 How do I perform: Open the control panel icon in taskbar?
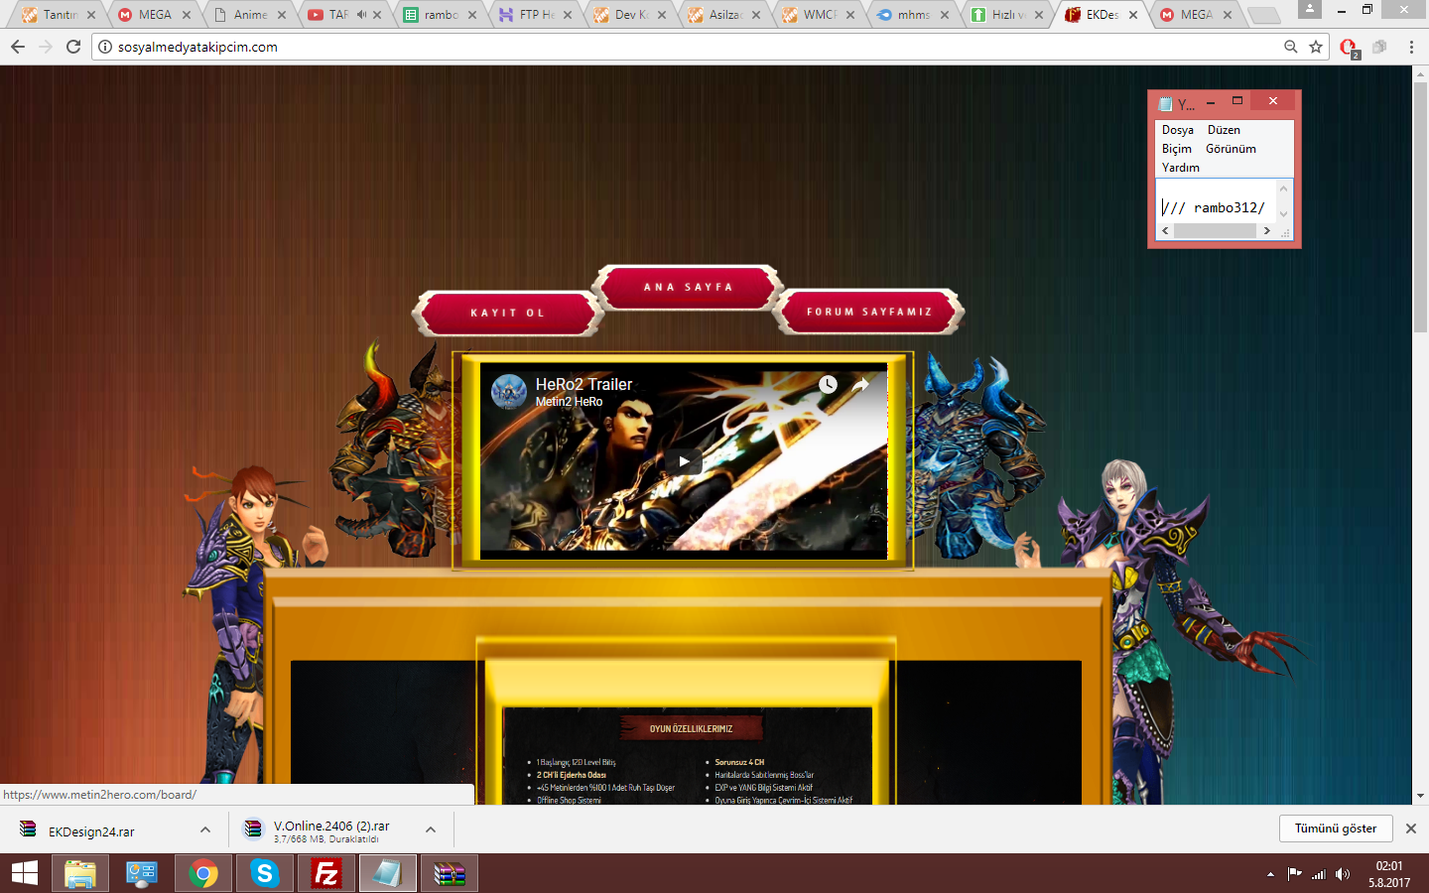[x=142, y=873]
